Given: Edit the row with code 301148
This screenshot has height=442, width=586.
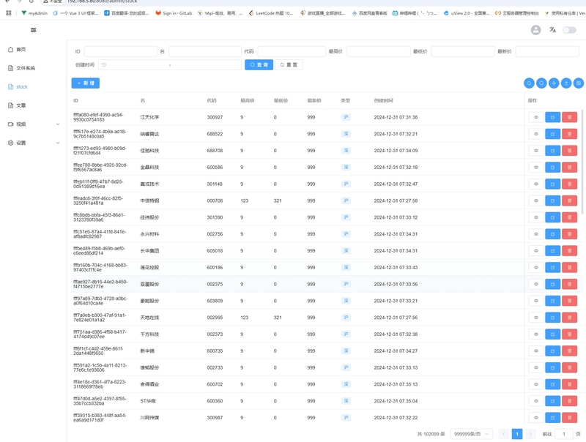Looking at the screenshot, I should point(553,184).
